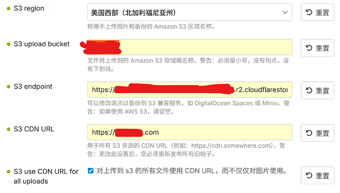Viewport: 340px width, 193px height.
Task: Click the olive dot beside S3 region
Action: coord(8,9)
